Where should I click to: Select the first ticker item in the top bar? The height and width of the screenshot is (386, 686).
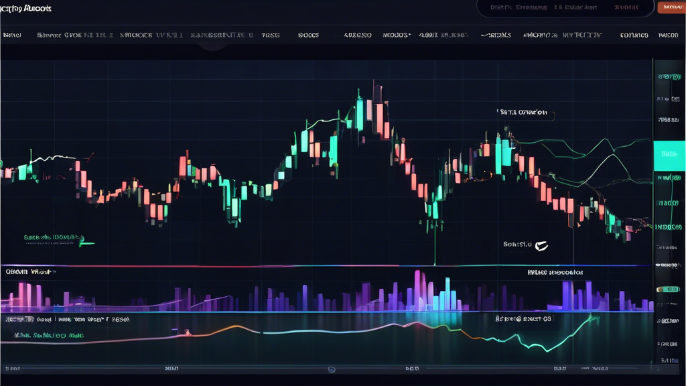click(x=12, y=35)
